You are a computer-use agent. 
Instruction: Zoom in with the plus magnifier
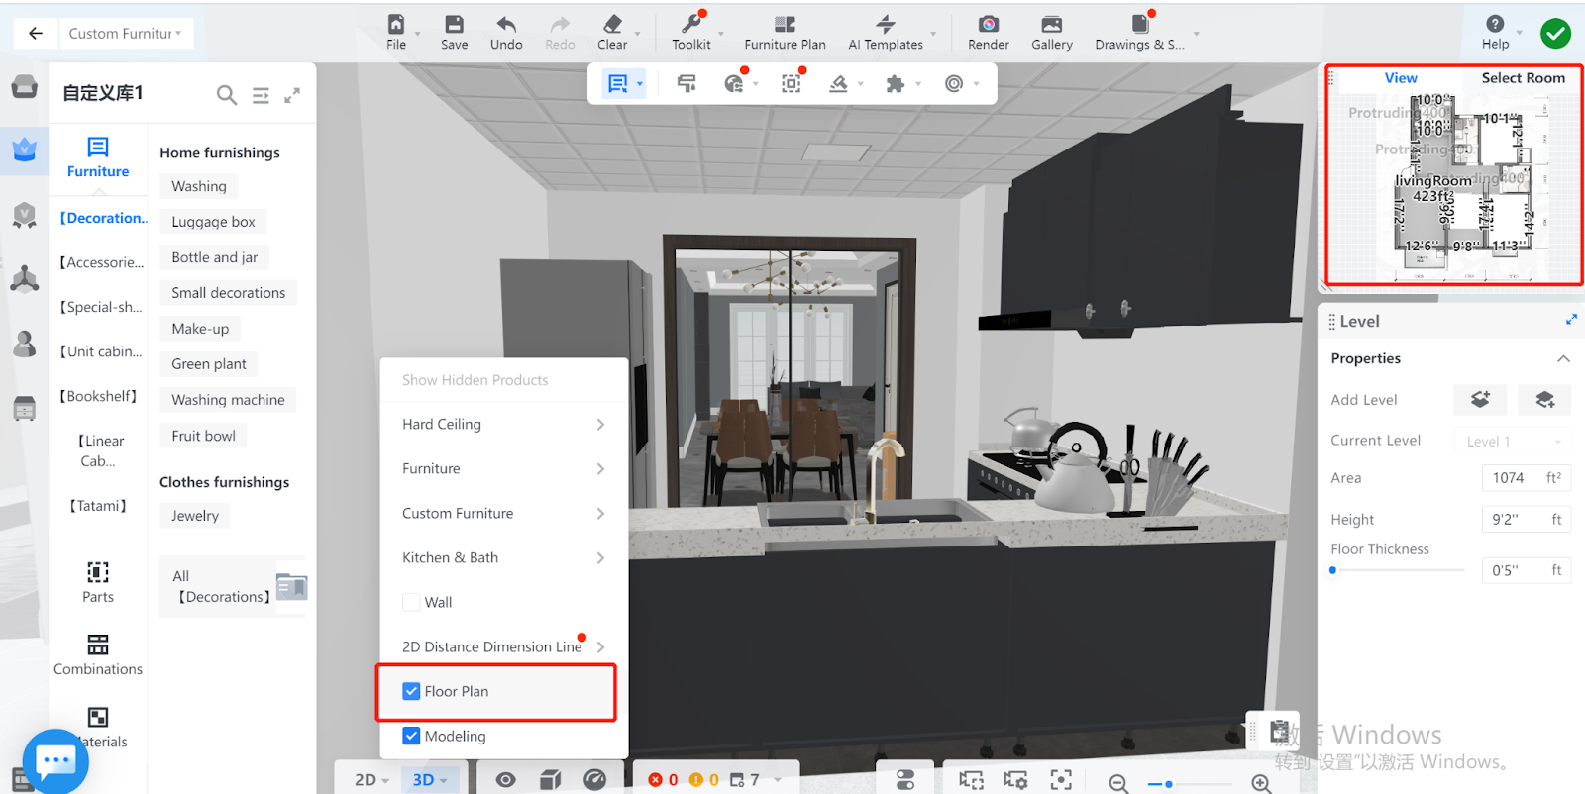[1261, 783]
